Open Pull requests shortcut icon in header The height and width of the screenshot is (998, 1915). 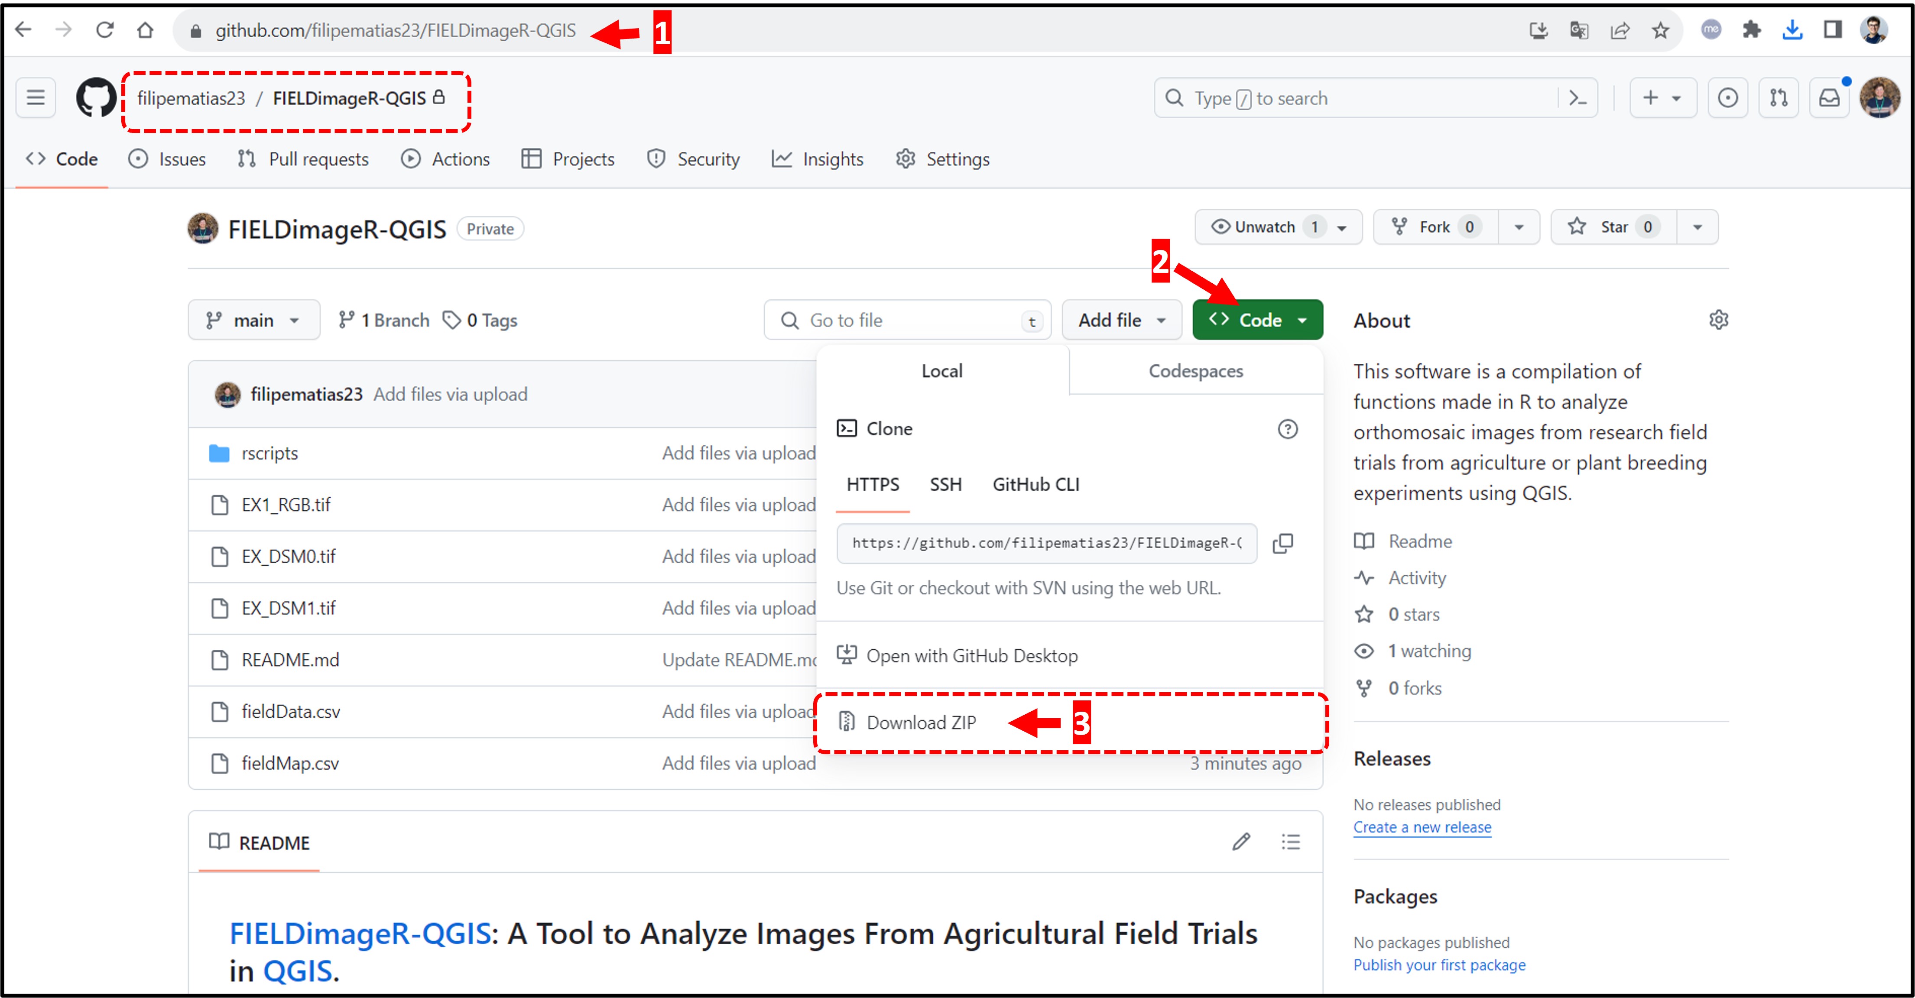click(1778, 97)
